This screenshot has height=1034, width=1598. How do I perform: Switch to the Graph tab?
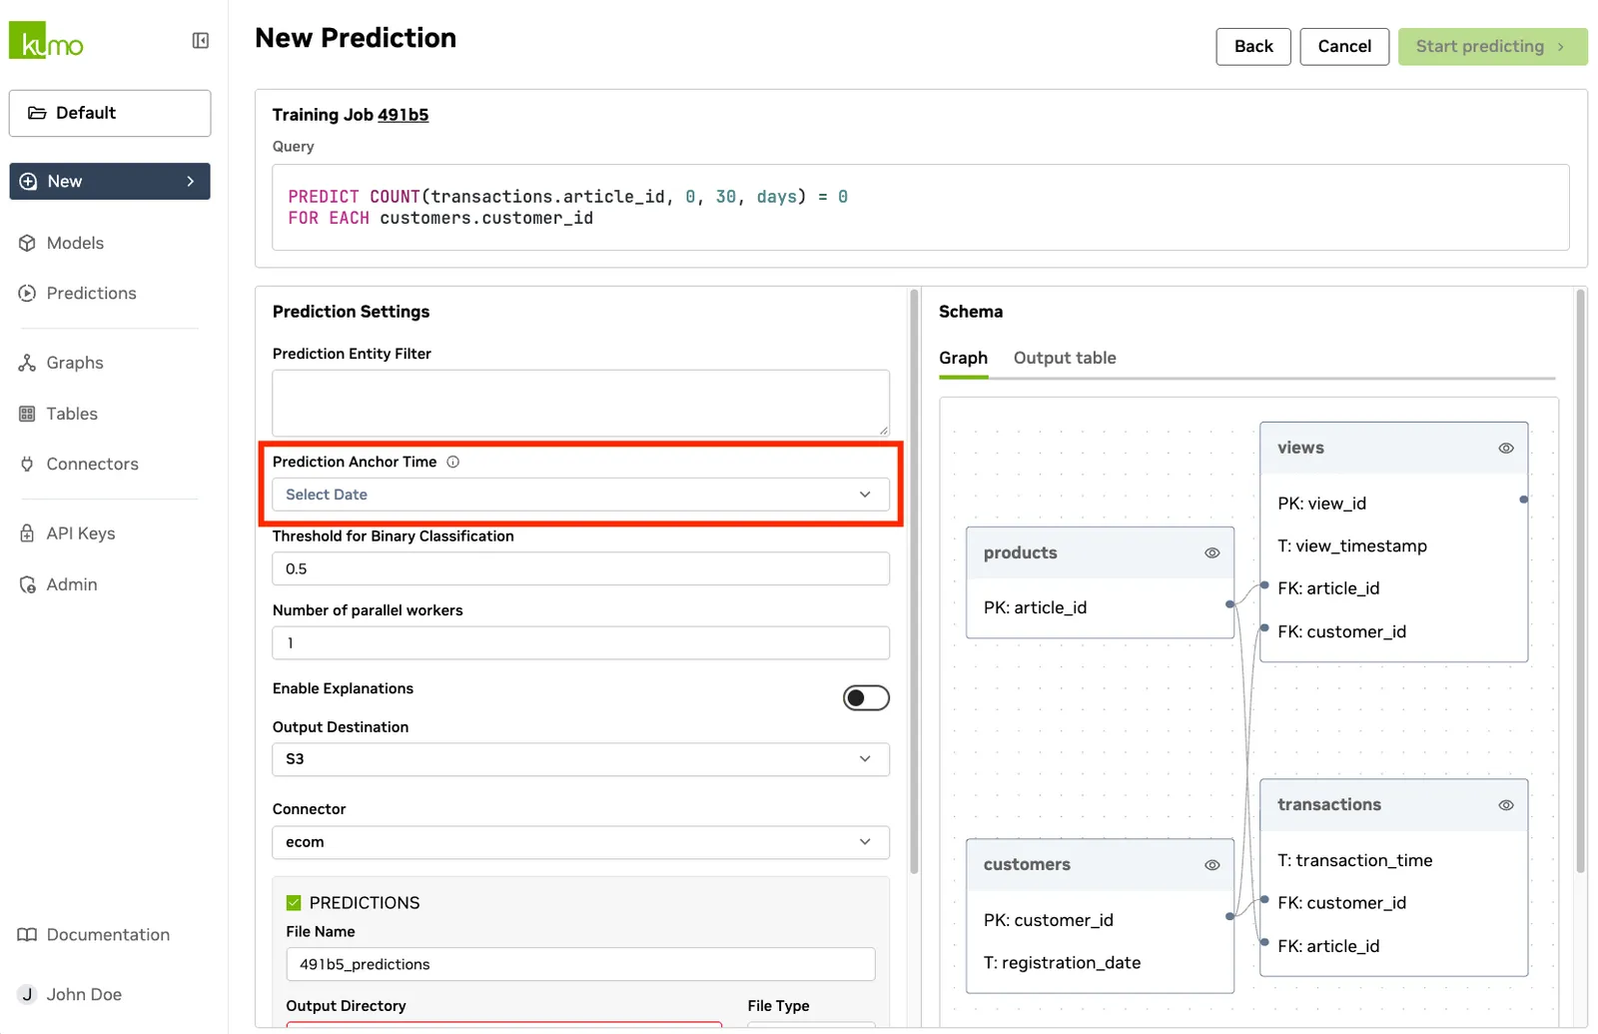point(963,358)
